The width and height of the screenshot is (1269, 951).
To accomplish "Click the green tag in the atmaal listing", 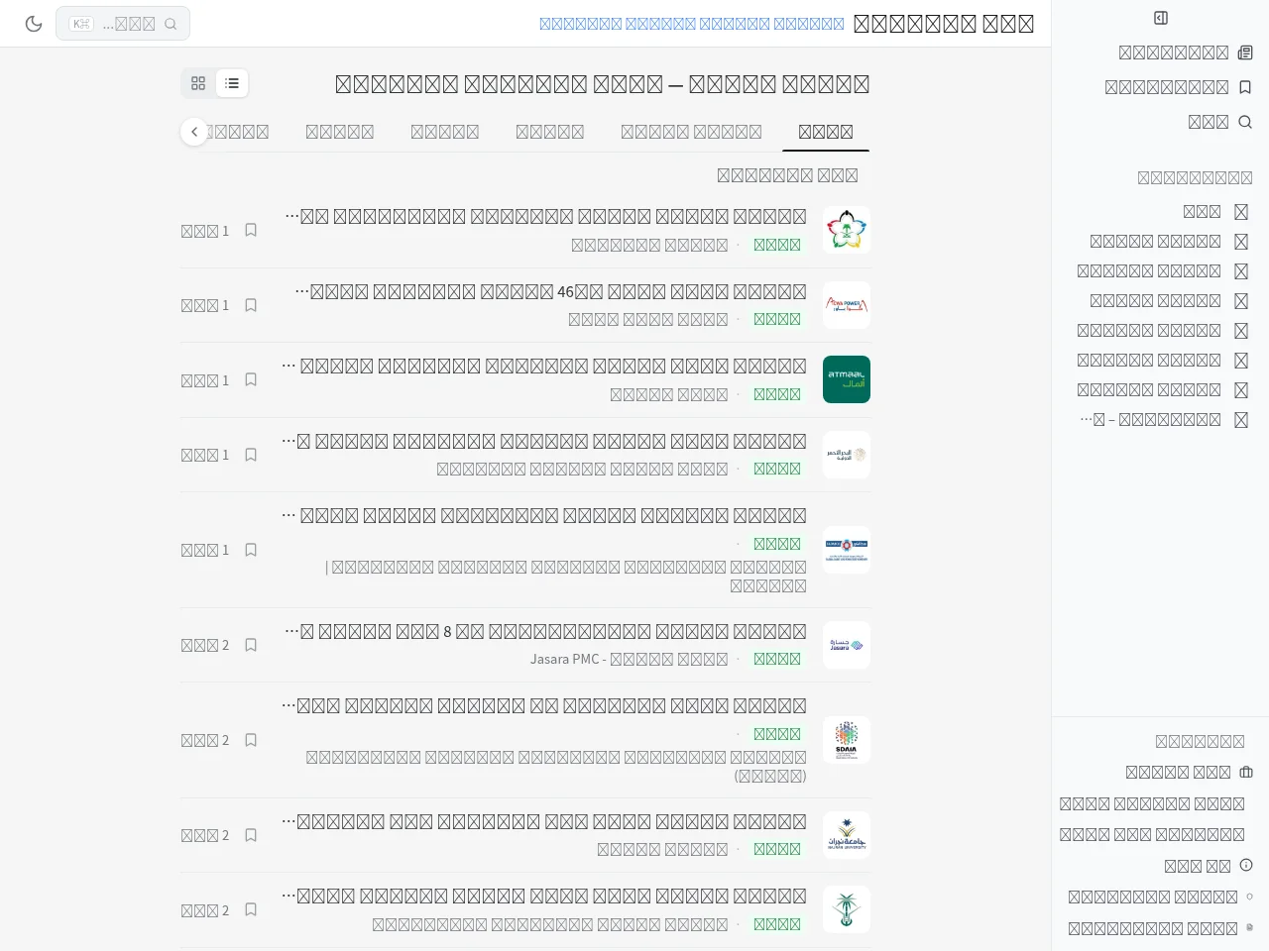I will click(x=777, y=394).
